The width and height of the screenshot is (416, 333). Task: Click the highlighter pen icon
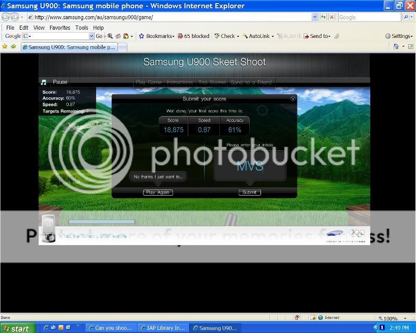tap(336, 36)
